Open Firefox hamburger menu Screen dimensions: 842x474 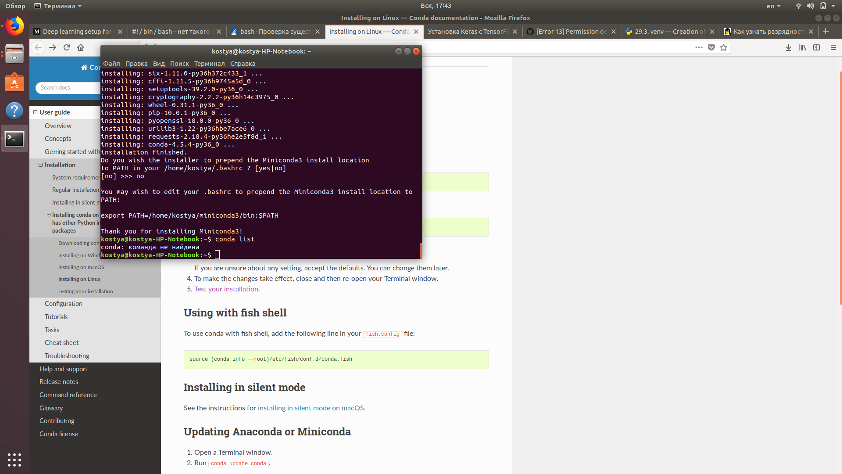click(x=834, y=47)
